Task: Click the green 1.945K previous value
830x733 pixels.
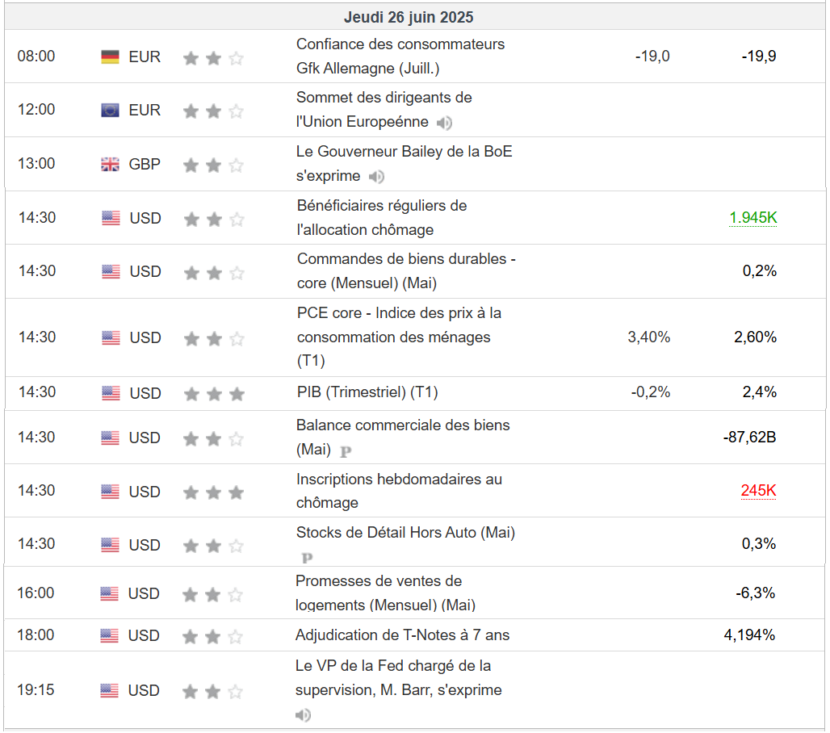Action: 752,217
